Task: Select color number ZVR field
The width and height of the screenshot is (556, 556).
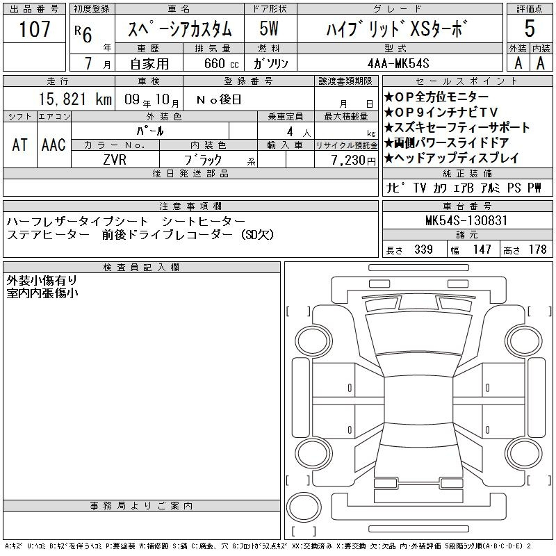Action: pos(116,159)
